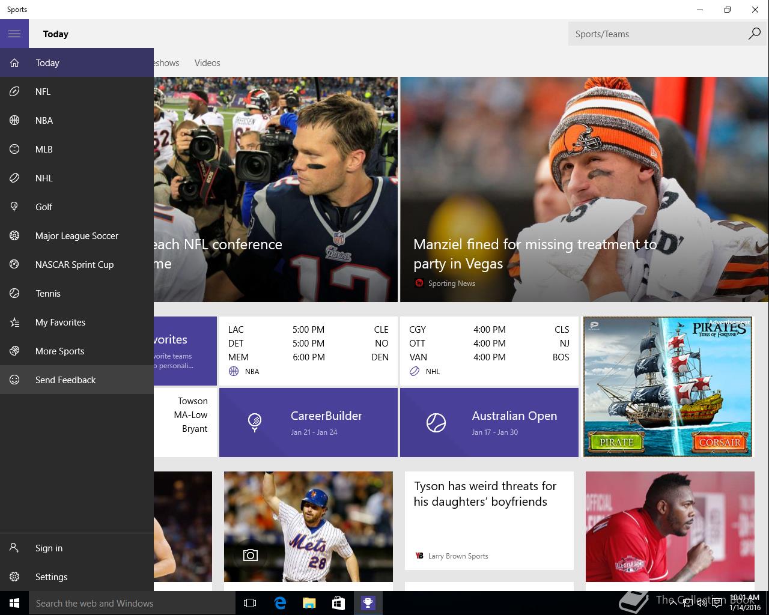Viewport: 769px width, 615px height.
Task: Open Tennis from the navigation menu
Action: tap(77, 293)
